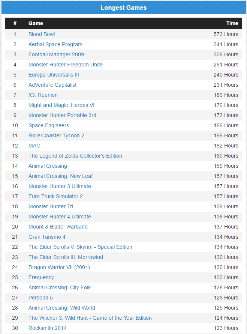
Task: Click the 138 Hours time cell
Action: tap(226, 217)
